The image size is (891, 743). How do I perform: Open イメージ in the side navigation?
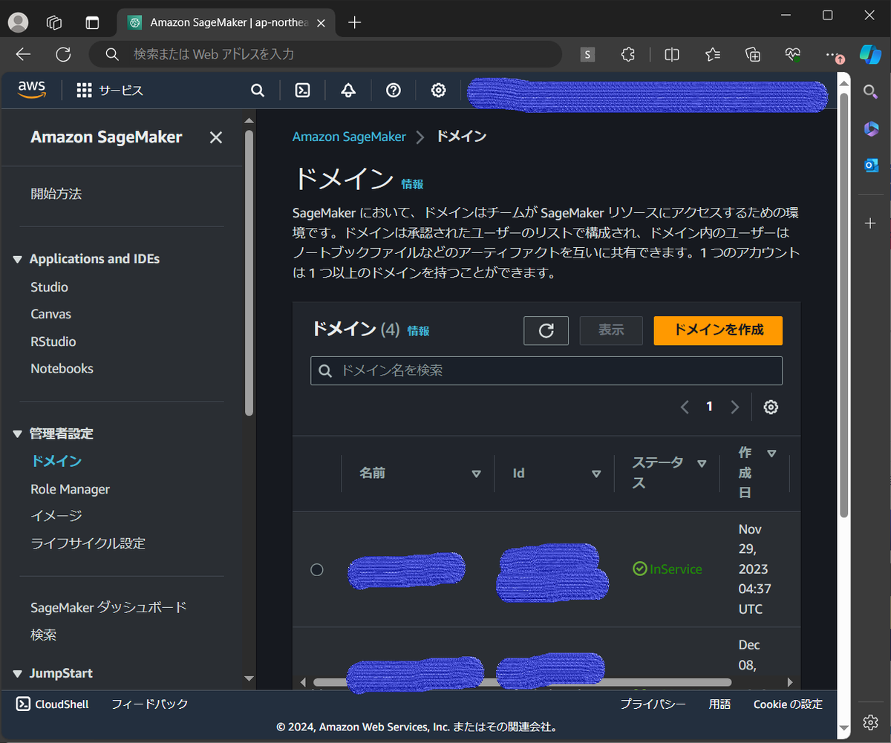pos(56,515)
